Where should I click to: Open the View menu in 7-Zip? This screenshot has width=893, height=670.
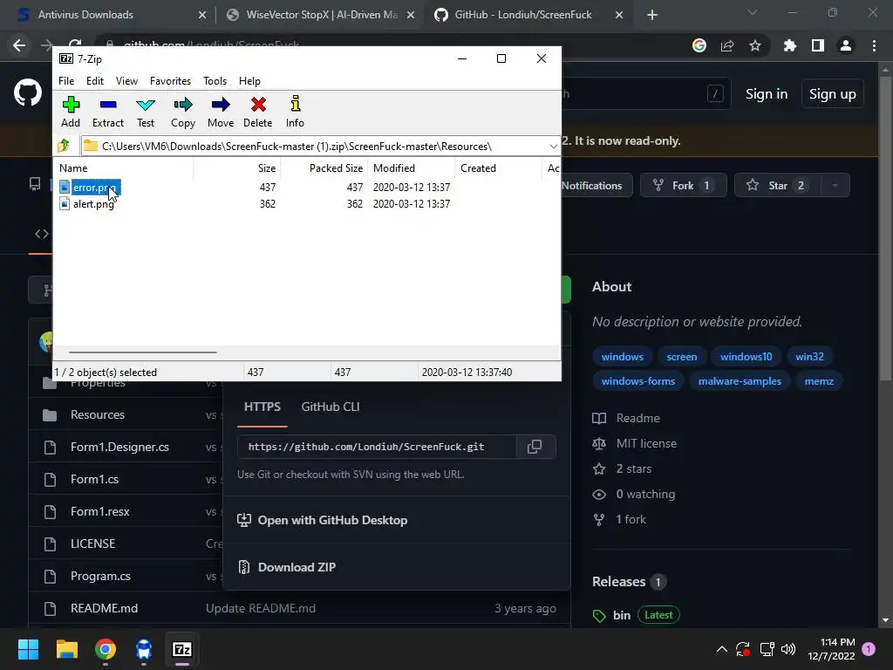[126, 81]
